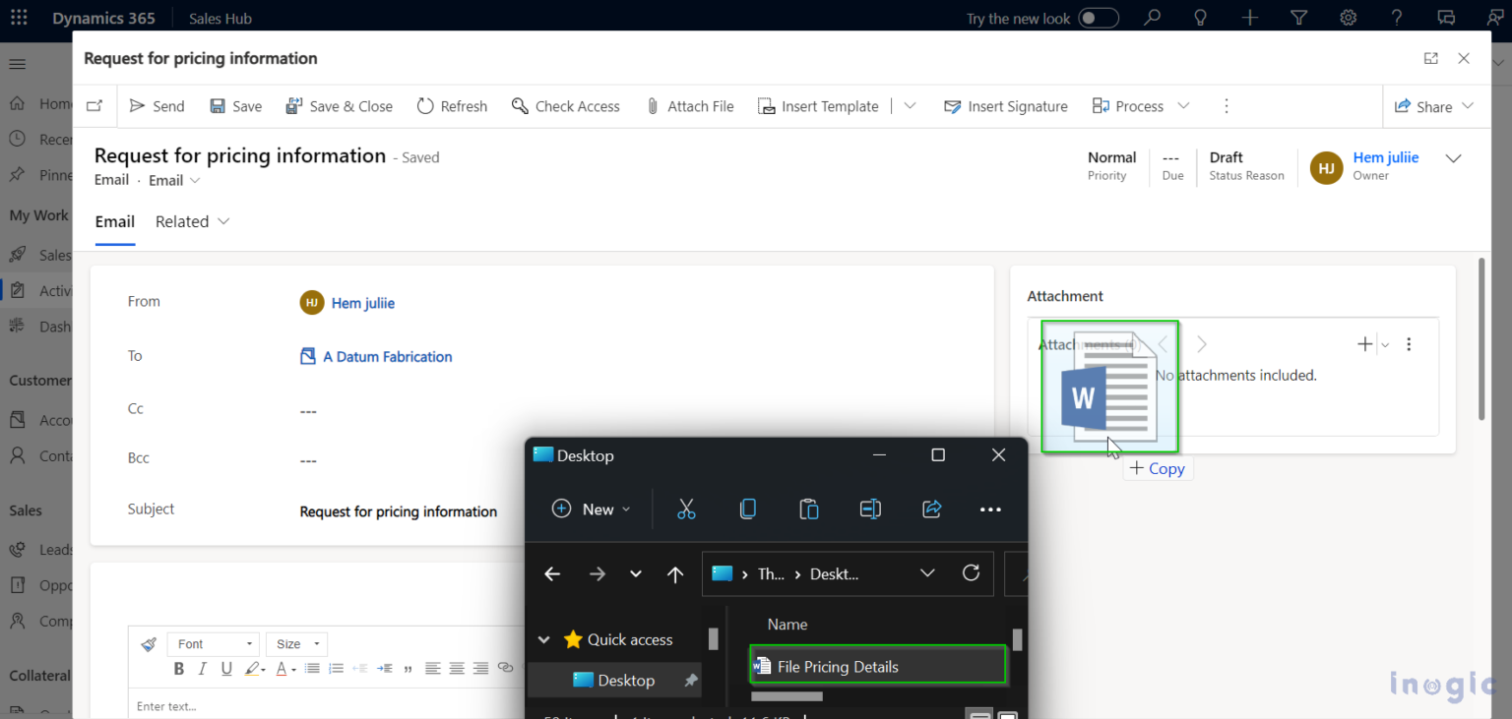Select the Attach File paperclip icon

coord(652,106)
